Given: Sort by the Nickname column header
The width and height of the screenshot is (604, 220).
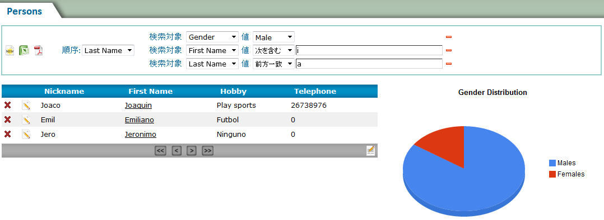Looking at the screenshot, I should point(64,92).
